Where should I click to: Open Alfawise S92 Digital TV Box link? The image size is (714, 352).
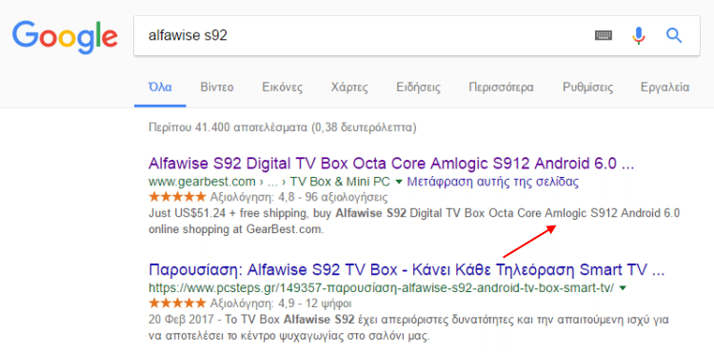pos(391,164)
